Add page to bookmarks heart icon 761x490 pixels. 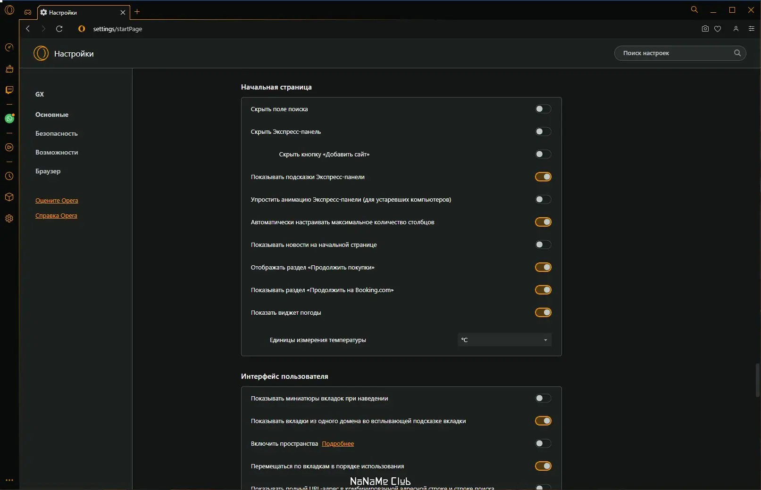718,29
